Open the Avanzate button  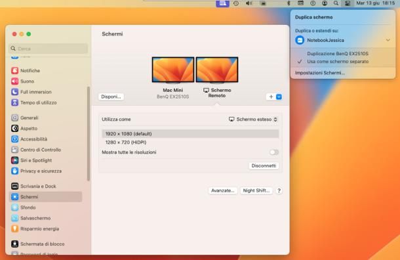click(x=223, y=190)
